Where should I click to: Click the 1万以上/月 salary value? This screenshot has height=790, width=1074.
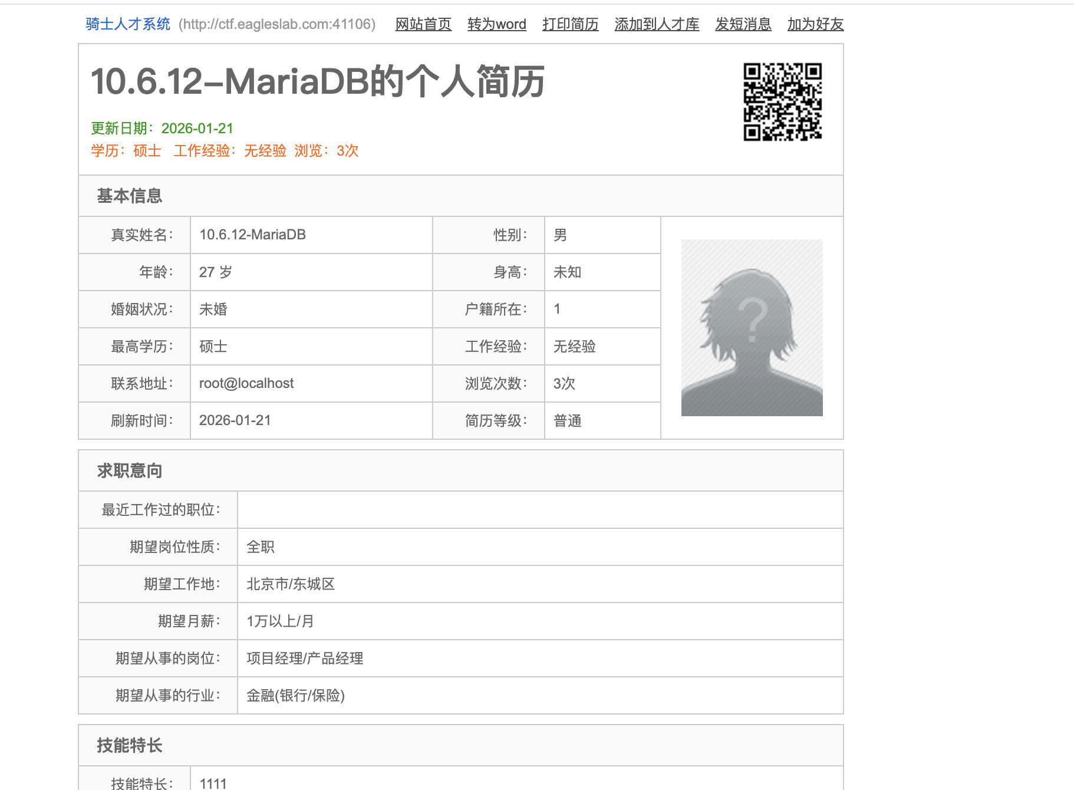(x=280, y=621)
